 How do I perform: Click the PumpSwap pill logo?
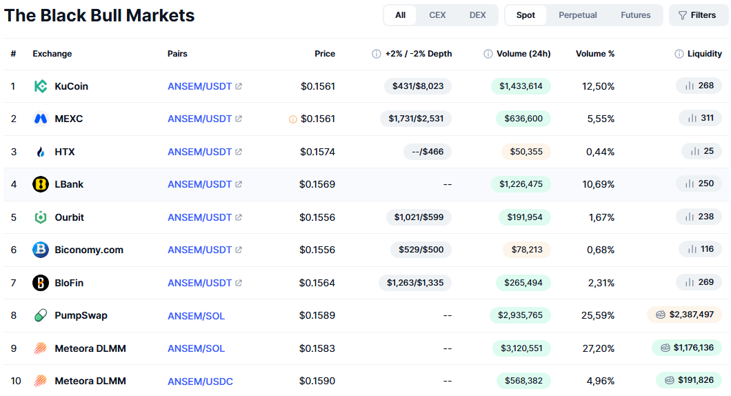41,315
